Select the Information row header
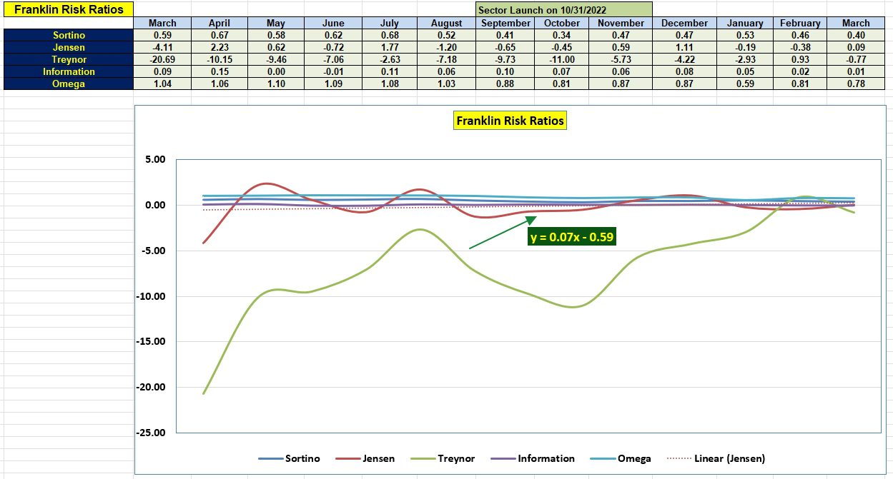The height and width of the screenshot is (479, 893). (x=69, y=71)
